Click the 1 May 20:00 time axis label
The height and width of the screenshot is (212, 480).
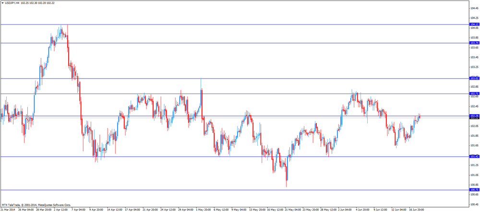click(203, 210)
